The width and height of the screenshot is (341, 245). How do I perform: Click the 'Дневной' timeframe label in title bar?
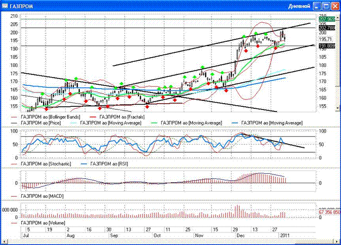pos(299,6)
